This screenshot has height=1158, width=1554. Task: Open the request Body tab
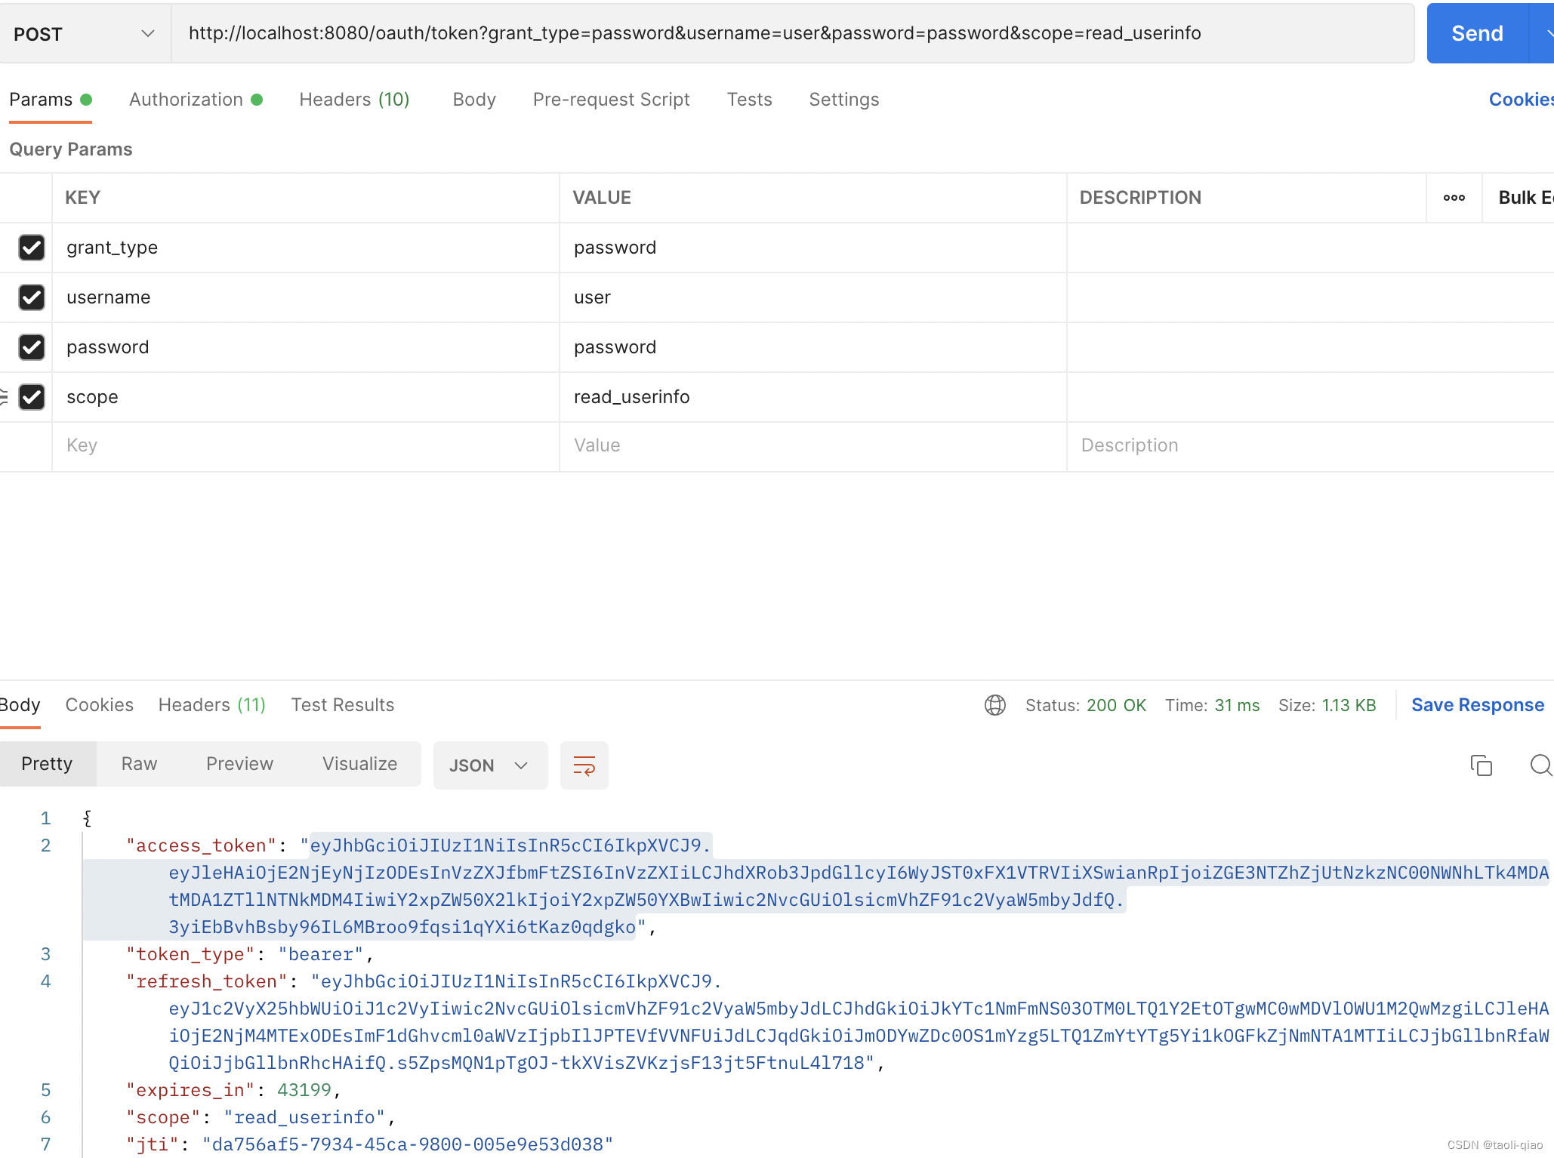pos(474,100)
